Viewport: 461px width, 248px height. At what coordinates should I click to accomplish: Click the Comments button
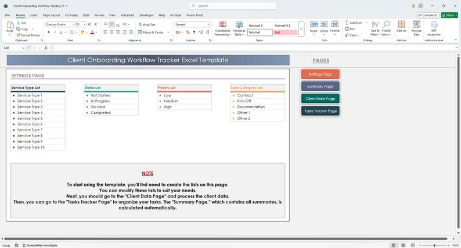point(428,15)
